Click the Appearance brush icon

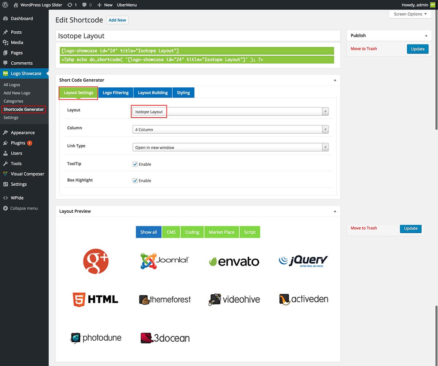pos(5,133)
